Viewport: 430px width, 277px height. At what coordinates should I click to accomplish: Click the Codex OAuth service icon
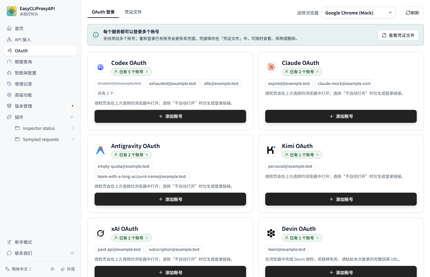coord(100,67)
